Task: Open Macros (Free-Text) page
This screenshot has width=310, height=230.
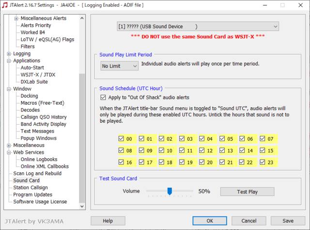Action: (x=43, y=103)
